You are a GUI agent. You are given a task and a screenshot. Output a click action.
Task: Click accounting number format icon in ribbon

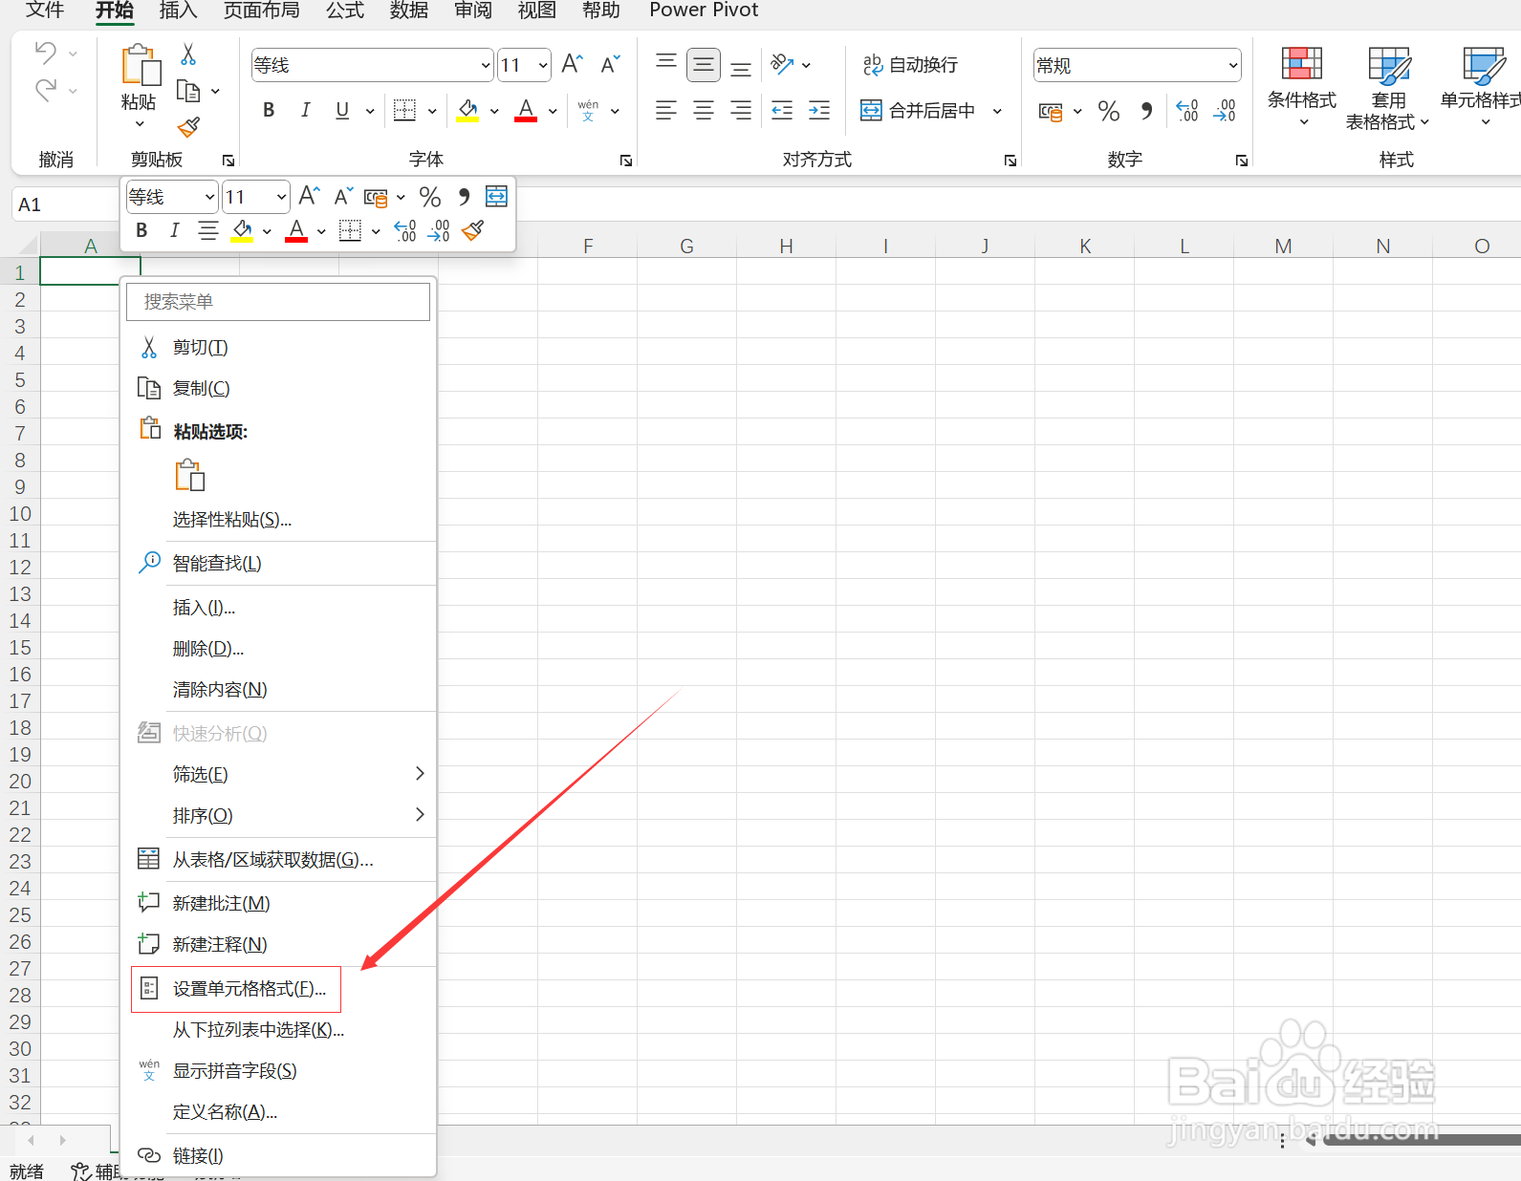click(1051, 112)
